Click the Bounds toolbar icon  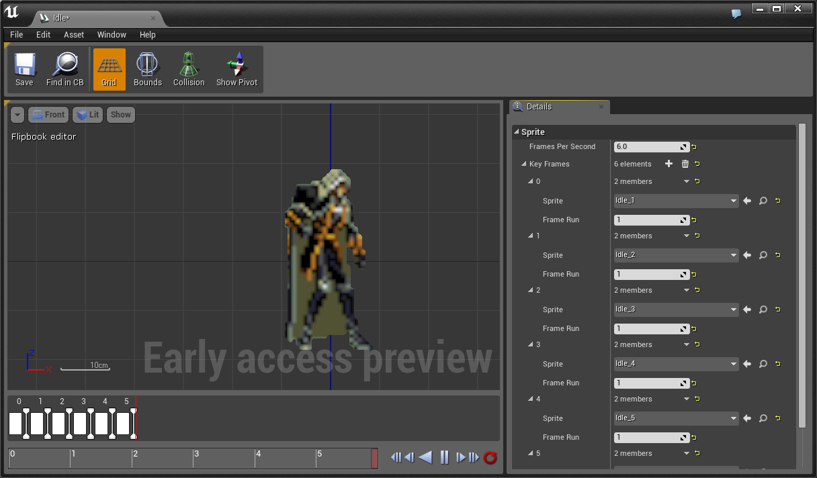click(x=147, y=68)
